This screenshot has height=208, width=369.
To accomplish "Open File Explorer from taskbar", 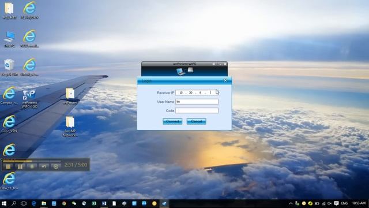I will (x=44, y=203).
